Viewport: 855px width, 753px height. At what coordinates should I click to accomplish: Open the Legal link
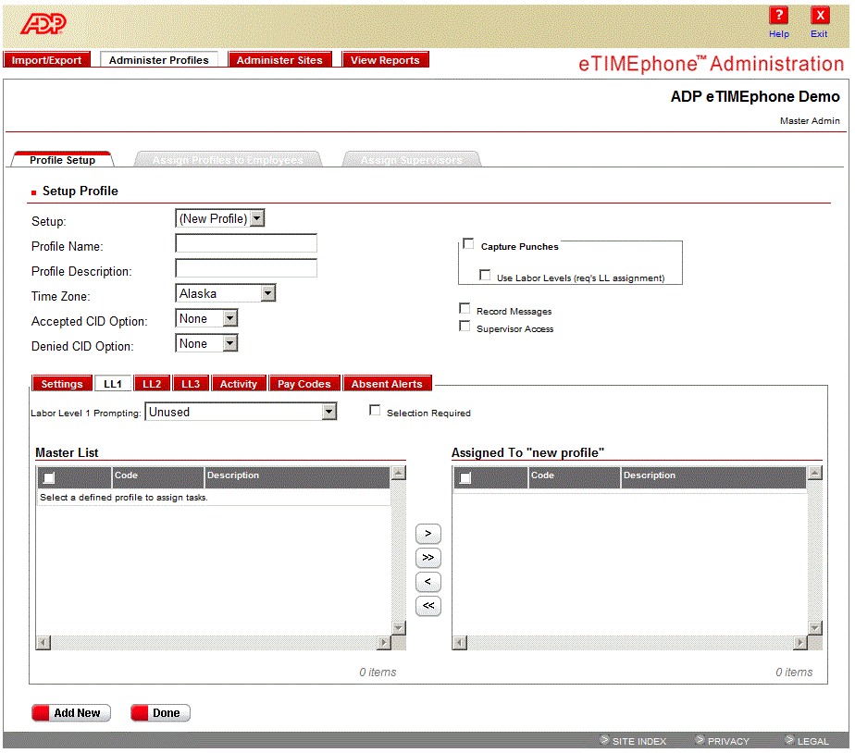[x=813, y=741]
